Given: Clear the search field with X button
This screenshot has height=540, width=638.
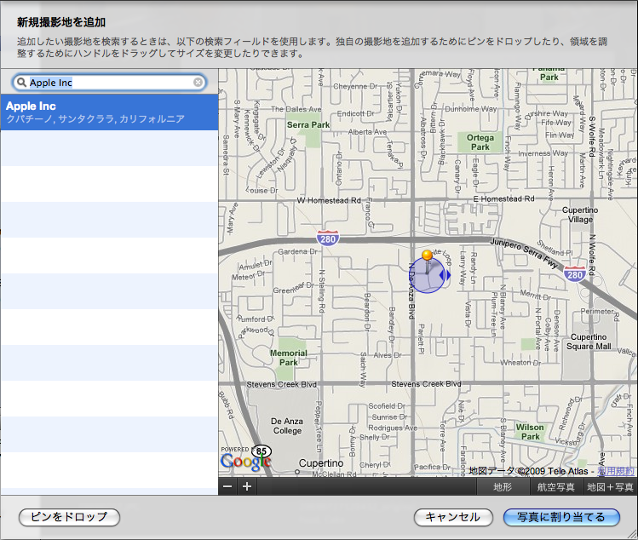Looking at the screenshot, I should pyautogui.click(x=198, y=83).
